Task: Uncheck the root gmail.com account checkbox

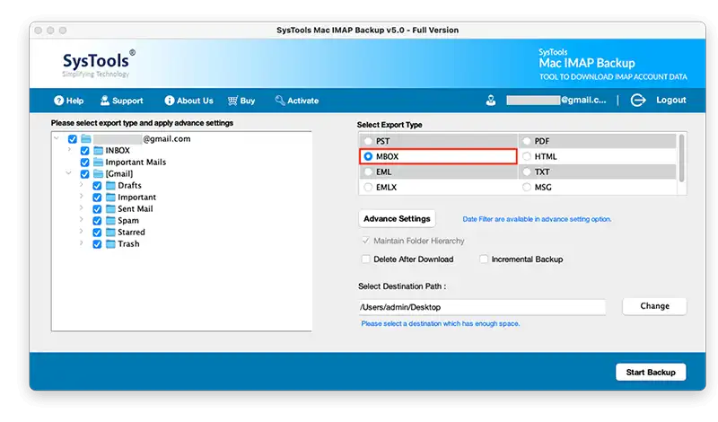Action: [x=73, y=139]
